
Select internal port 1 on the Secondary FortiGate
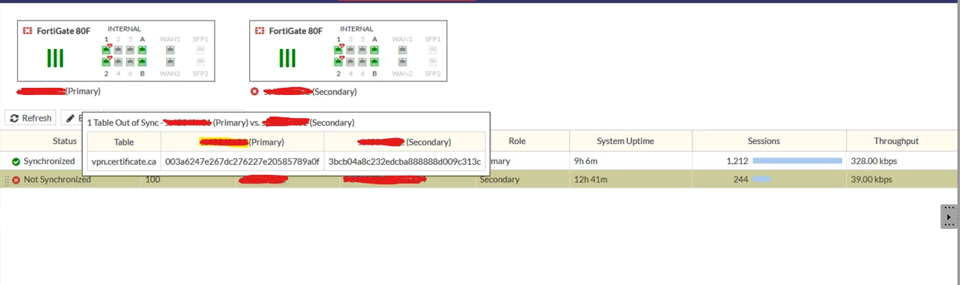pos(338,50)
